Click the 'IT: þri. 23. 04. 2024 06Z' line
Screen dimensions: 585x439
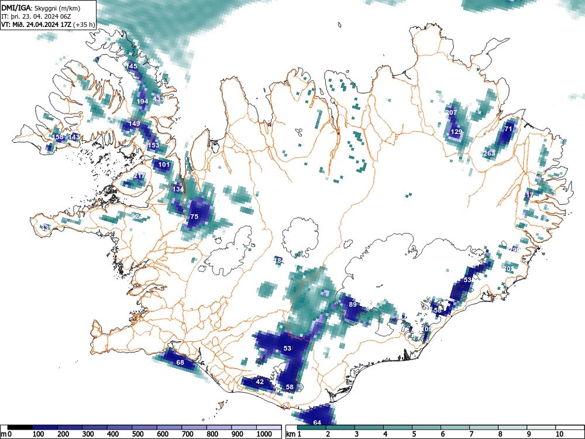pyautogui.click(x=36, y=16)
